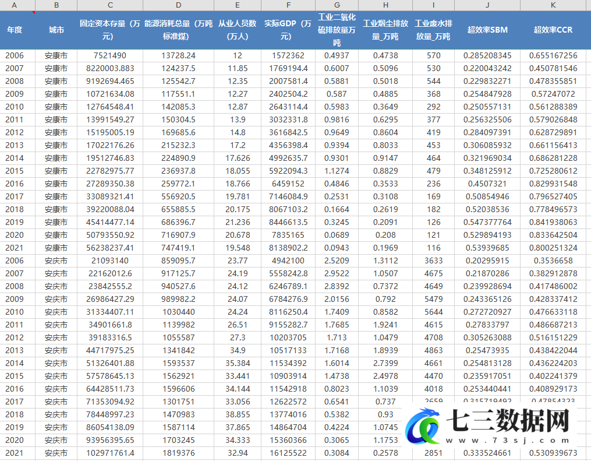The height and width of the screenshot is (461, 591).
Task: Select cell with value 0.530939673
Action: (x=553, y=453)
